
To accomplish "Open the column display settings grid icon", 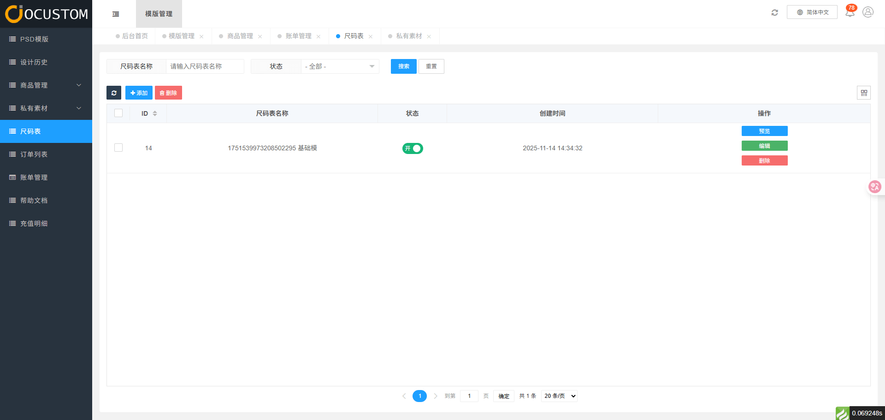I will point(863,93).
